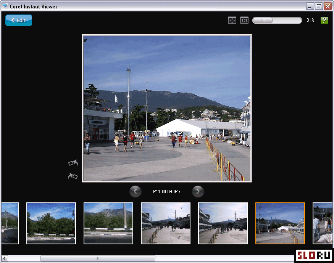Image resolution: width=334 pixels, height=263 pixels.
Task: Click the thumbnail strip scroll-left arrow
Action: [5, 258]
